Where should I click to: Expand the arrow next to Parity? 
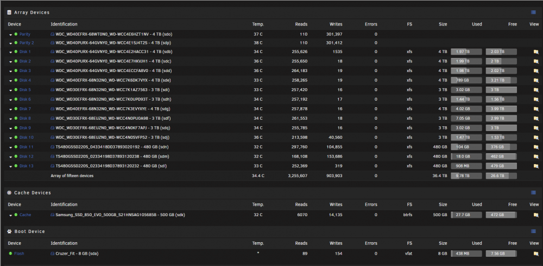coord(11,35)
